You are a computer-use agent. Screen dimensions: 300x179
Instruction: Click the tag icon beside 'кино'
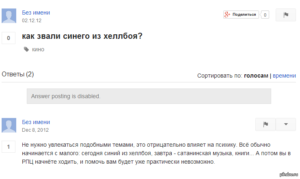tap(26, 49)
